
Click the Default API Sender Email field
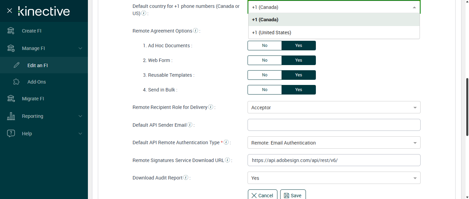[334, 125]
